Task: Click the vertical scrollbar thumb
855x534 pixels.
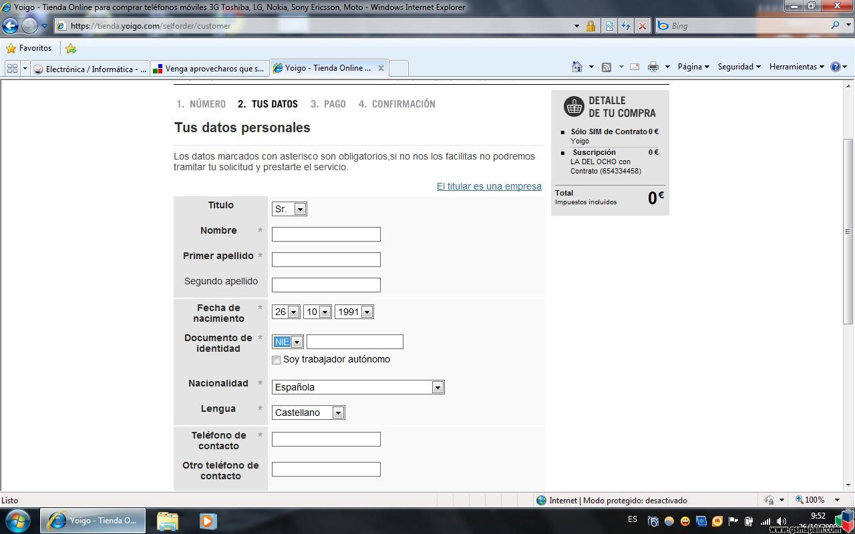Action: [848, 231]
